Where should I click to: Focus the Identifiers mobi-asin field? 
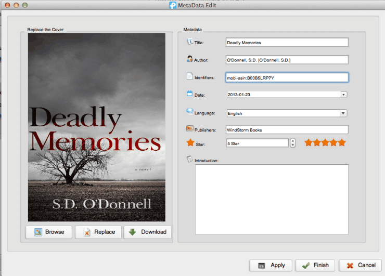point(287,77)
